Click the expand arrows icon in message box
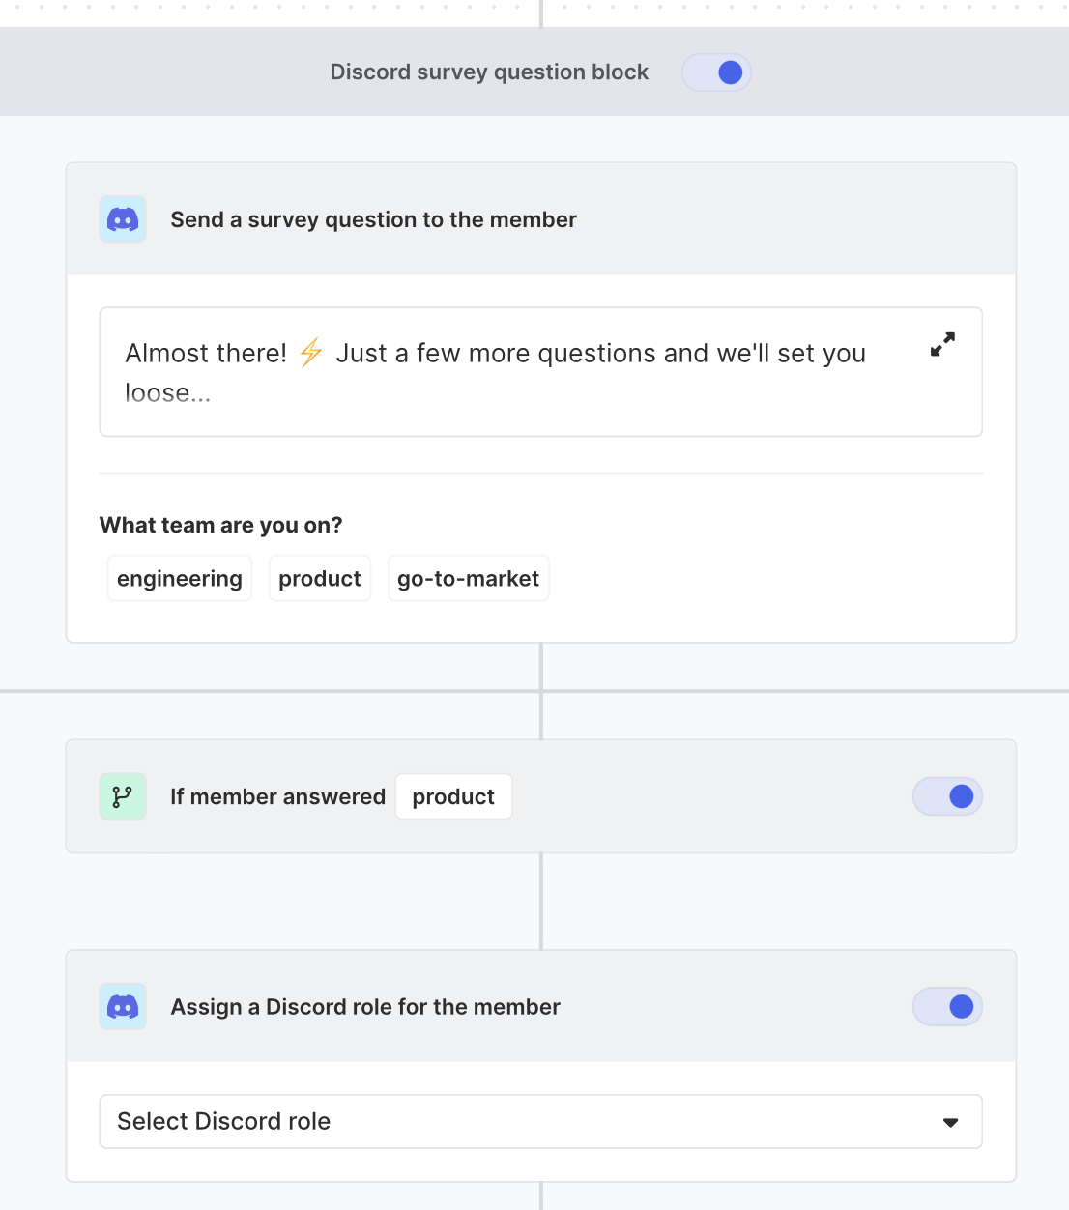Image resolution: width=1069 pixels, height=1210 pixels. coord(942,345)
